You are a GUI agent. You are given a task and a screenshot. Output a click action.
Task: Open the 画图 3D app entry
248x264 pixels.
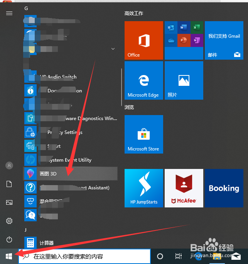coord(70,174)
